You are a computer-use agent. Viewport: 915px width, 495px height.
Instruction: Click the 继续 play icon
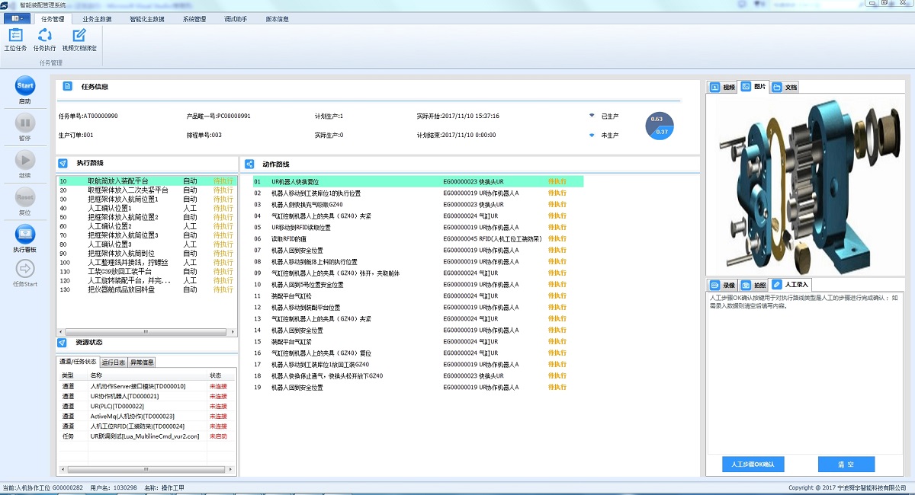tap(25, 159)
